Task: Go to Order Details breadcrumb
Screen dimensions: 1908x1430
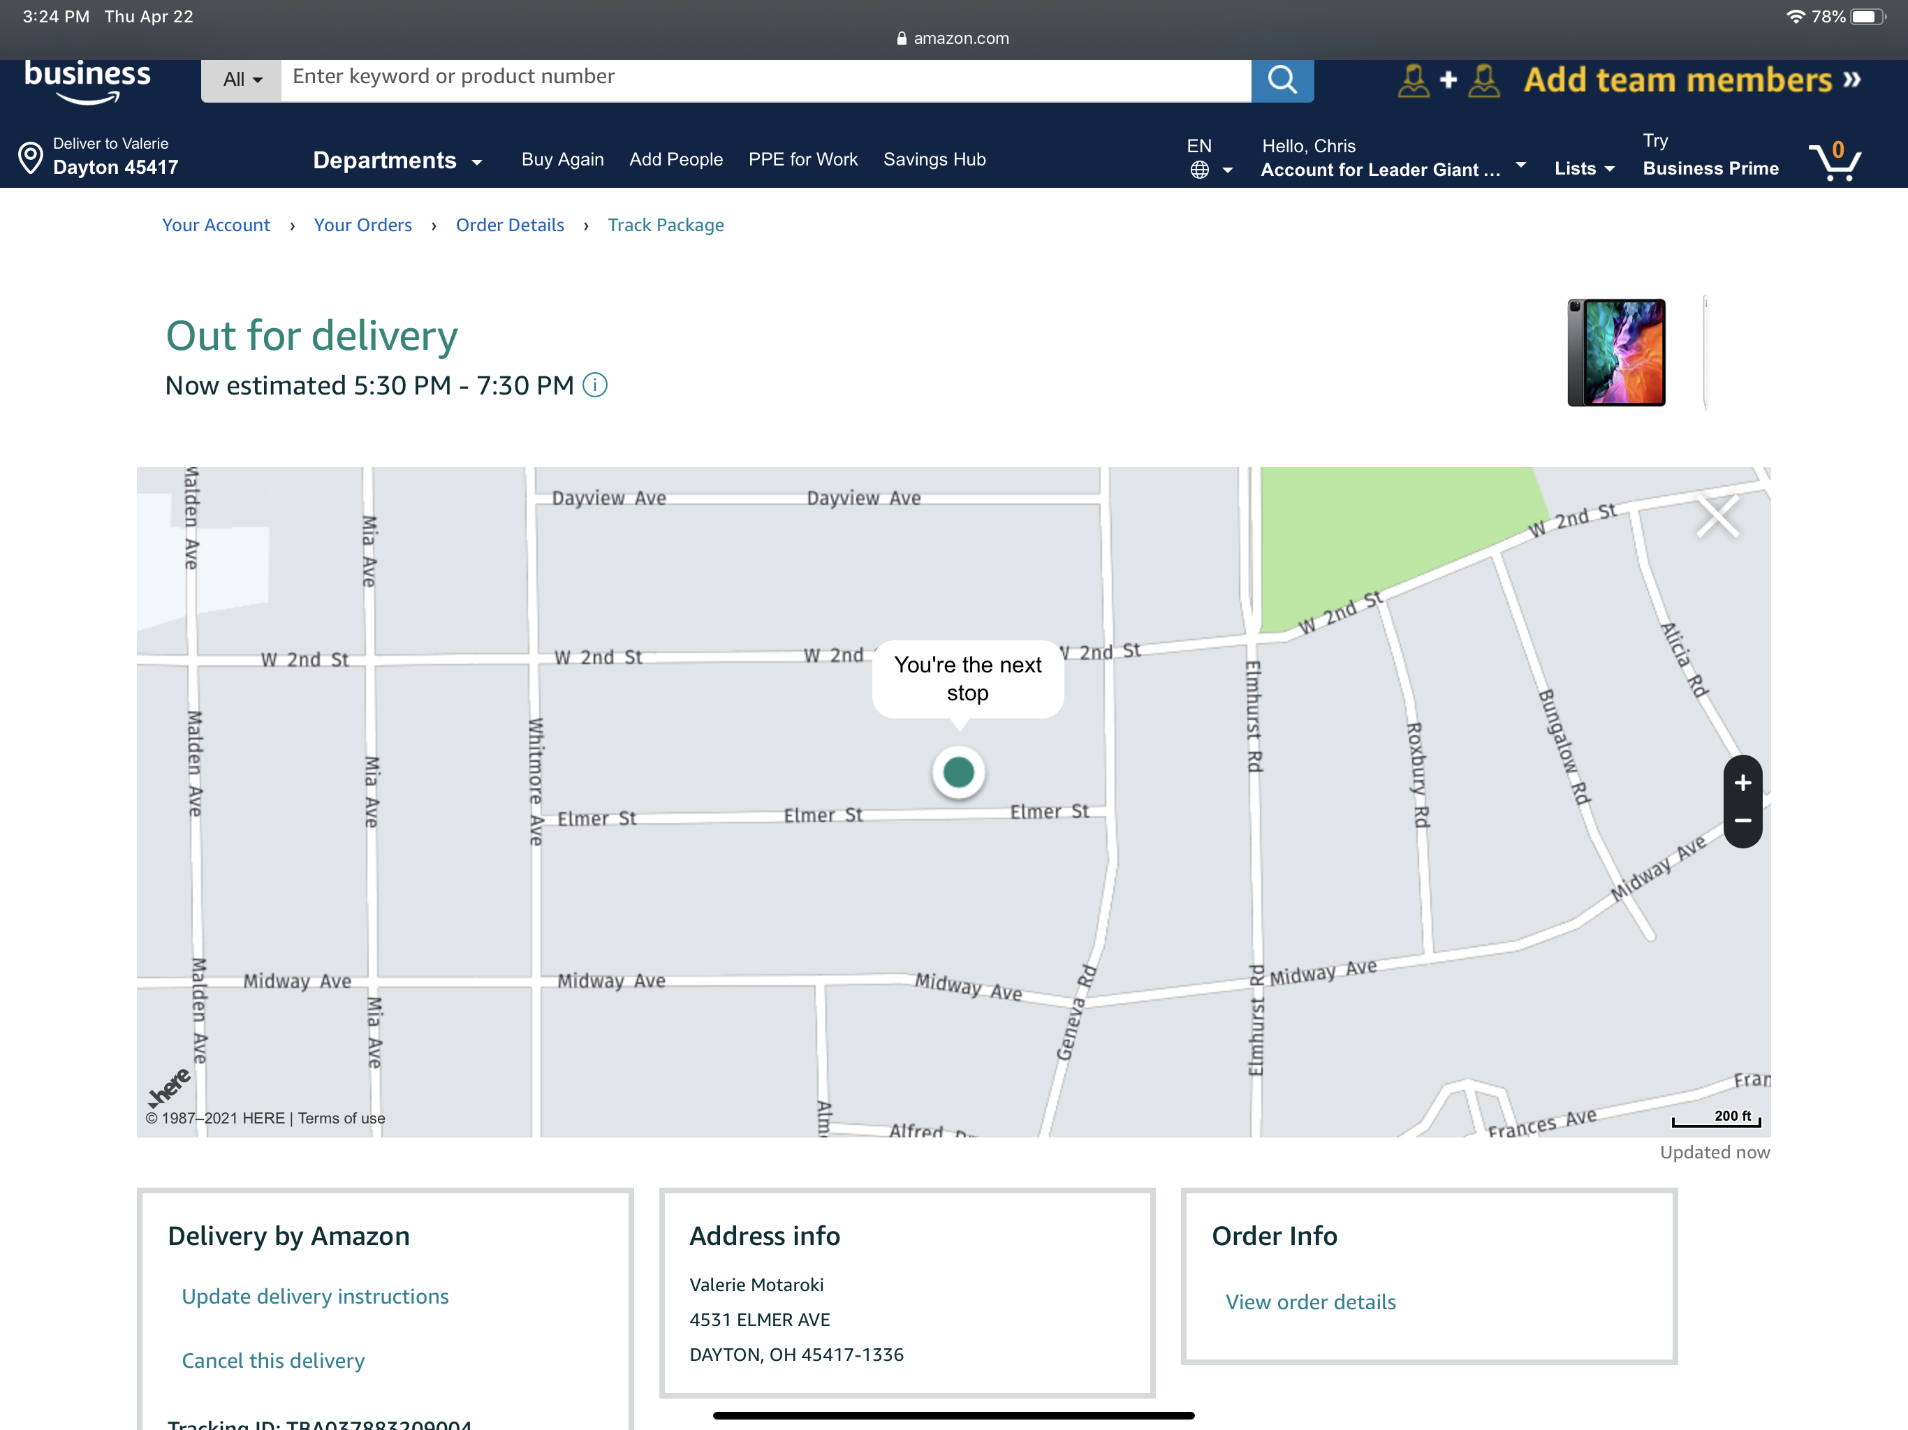Action: tap(510, 225)
